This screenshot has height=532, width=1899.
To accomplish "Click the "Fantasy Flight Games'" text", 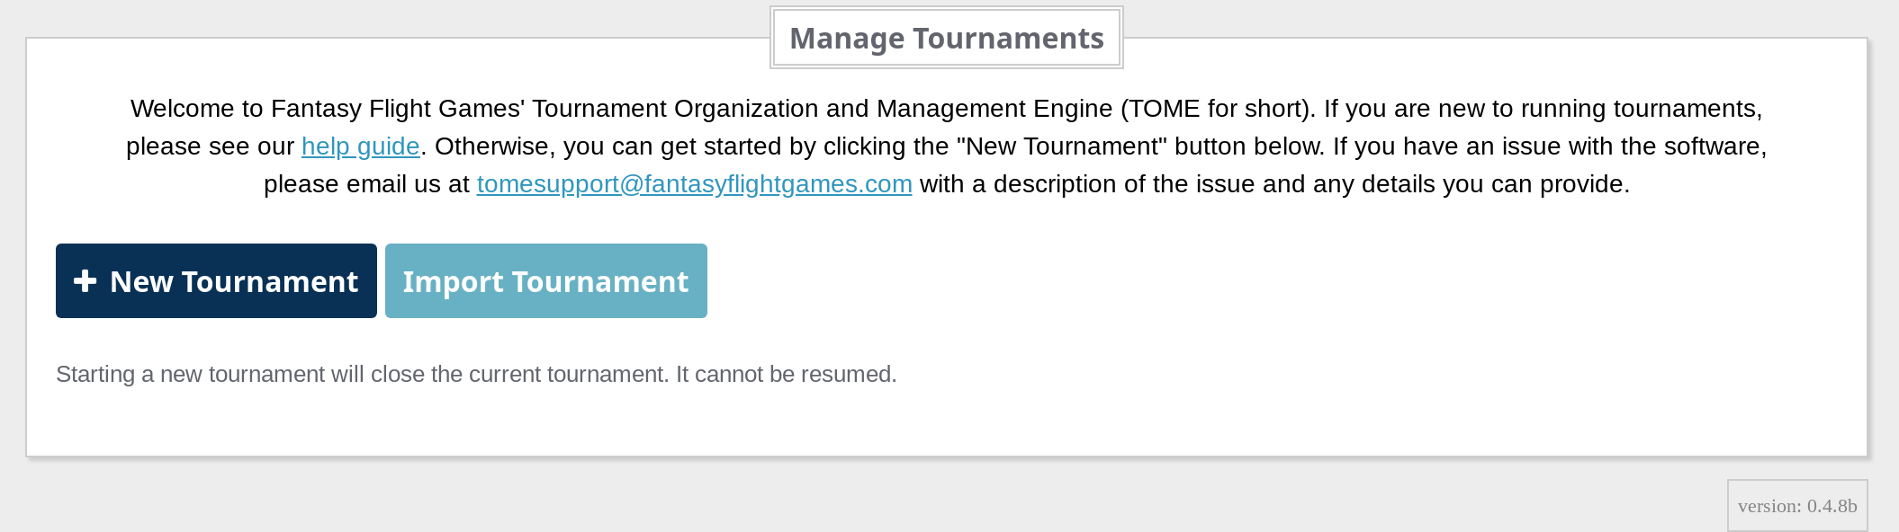I will pyautogui.click(x=397, y=109).
